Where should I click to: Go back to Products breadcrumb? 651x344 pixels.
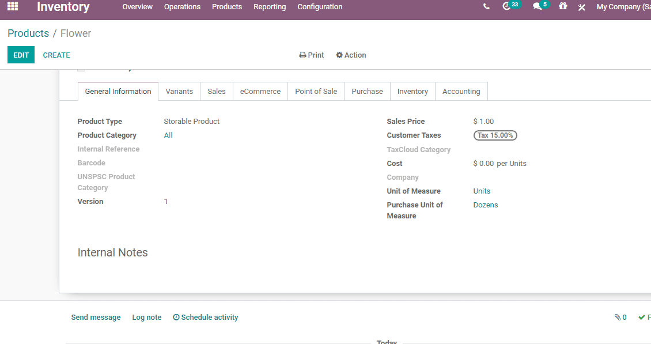pyautogui.click(x=28, y=33)
